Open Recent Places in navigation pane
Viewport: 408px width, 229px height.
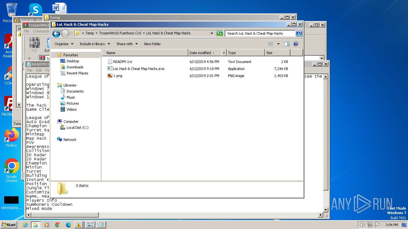[77, 73]
